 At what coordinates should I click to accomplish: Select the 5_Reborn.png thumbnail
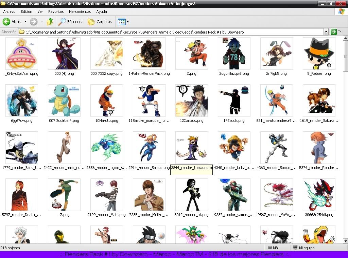tap(319, 53)
